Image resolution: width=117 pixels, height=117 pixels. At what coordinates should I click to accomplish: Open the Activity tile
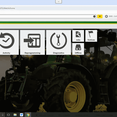click(9, 42)
